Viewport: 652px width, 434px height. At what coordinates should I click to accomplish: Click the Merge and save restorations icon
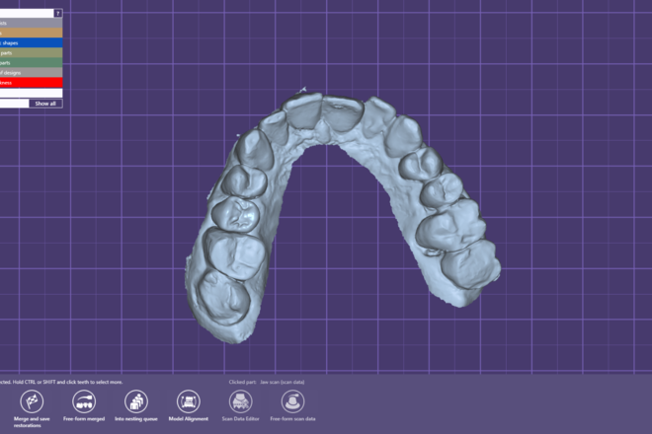point(32,401)
